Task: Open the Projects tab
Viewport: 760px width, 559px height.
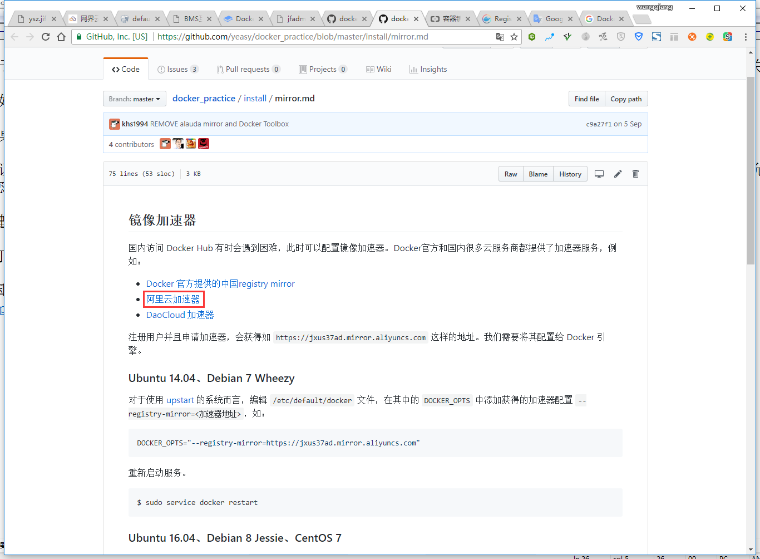Action: click(x=323, y=69)
